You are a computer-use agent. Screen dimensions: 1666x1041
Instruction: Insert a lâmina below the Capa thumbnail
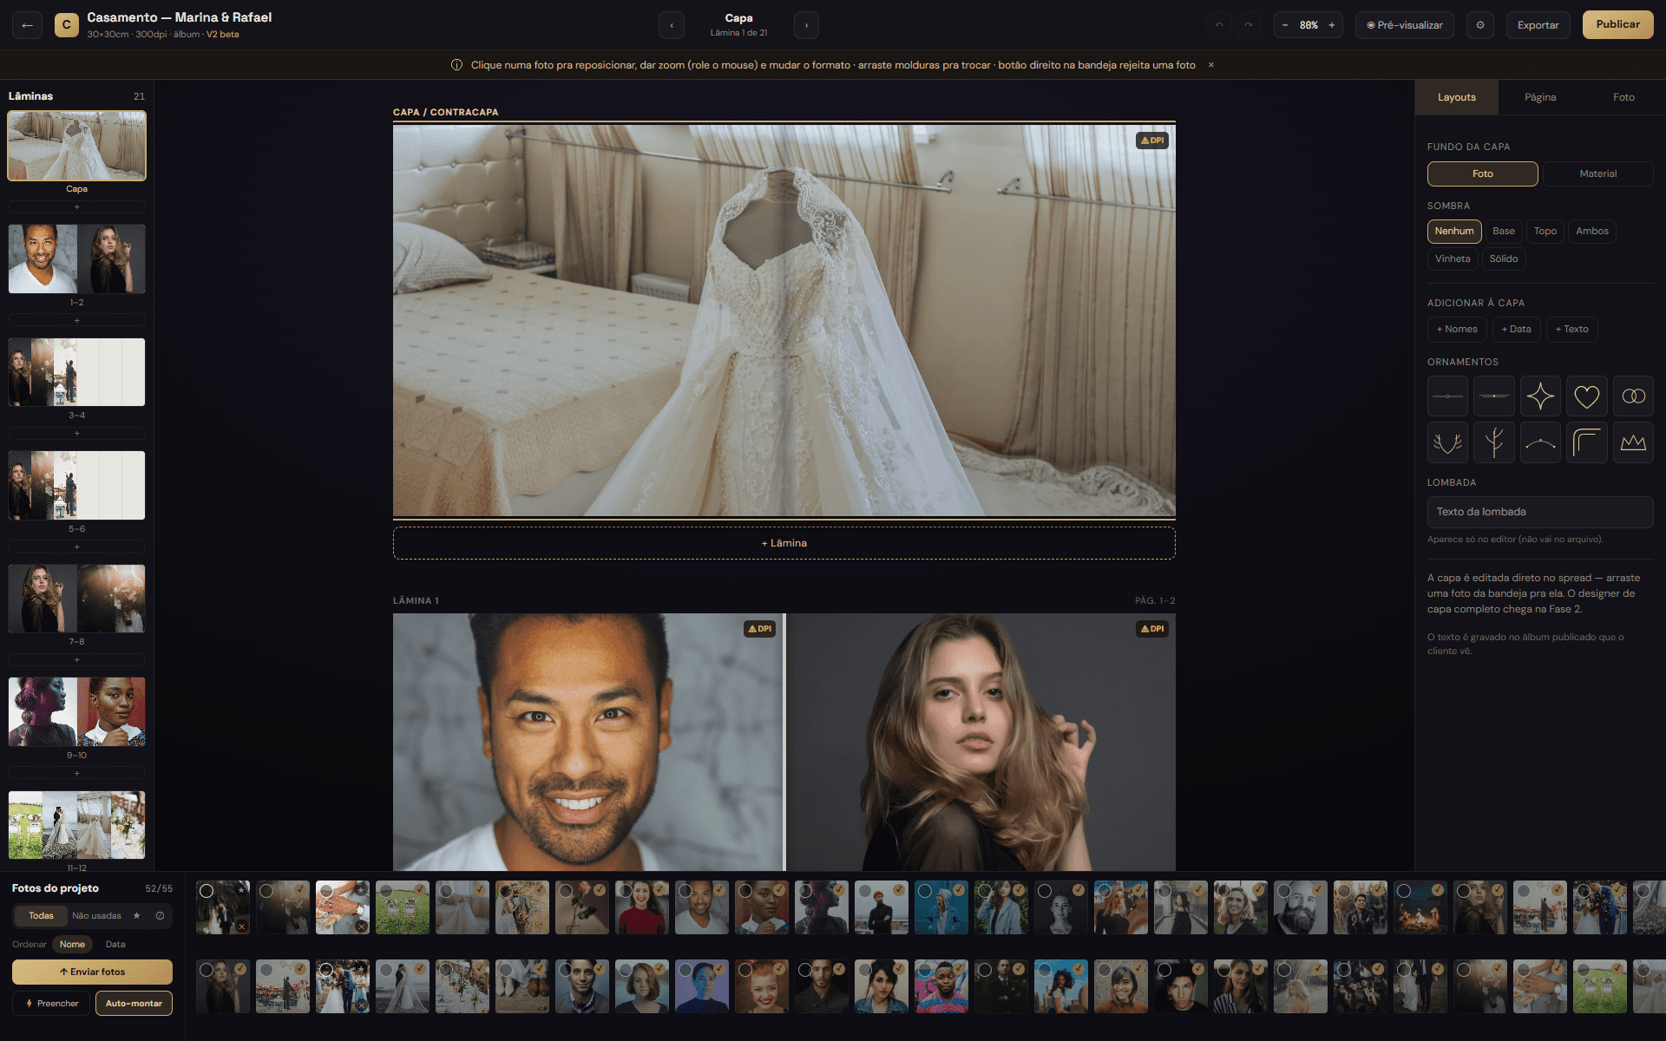76,207
